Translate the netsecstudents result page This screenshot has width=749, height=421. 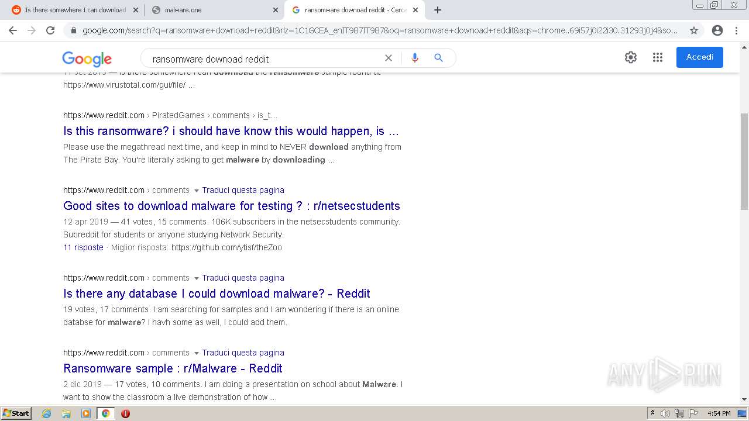tap(243, 190)
